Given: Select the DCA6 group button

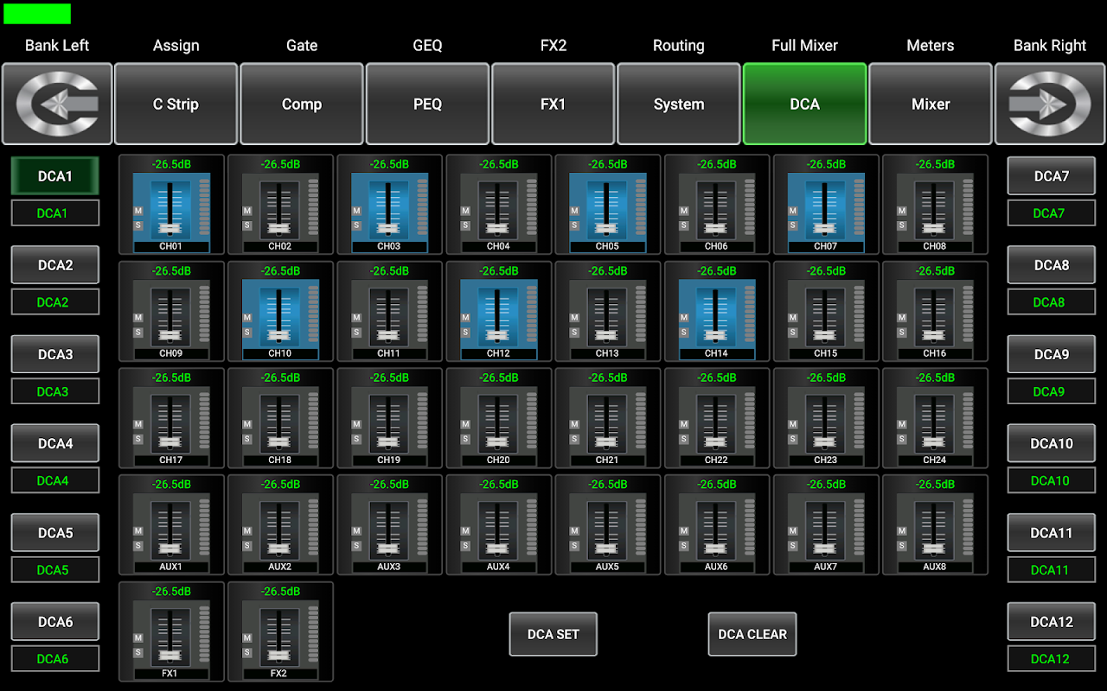Looking at the screenshot, I should pyautogui.click(x=55, y=622).
